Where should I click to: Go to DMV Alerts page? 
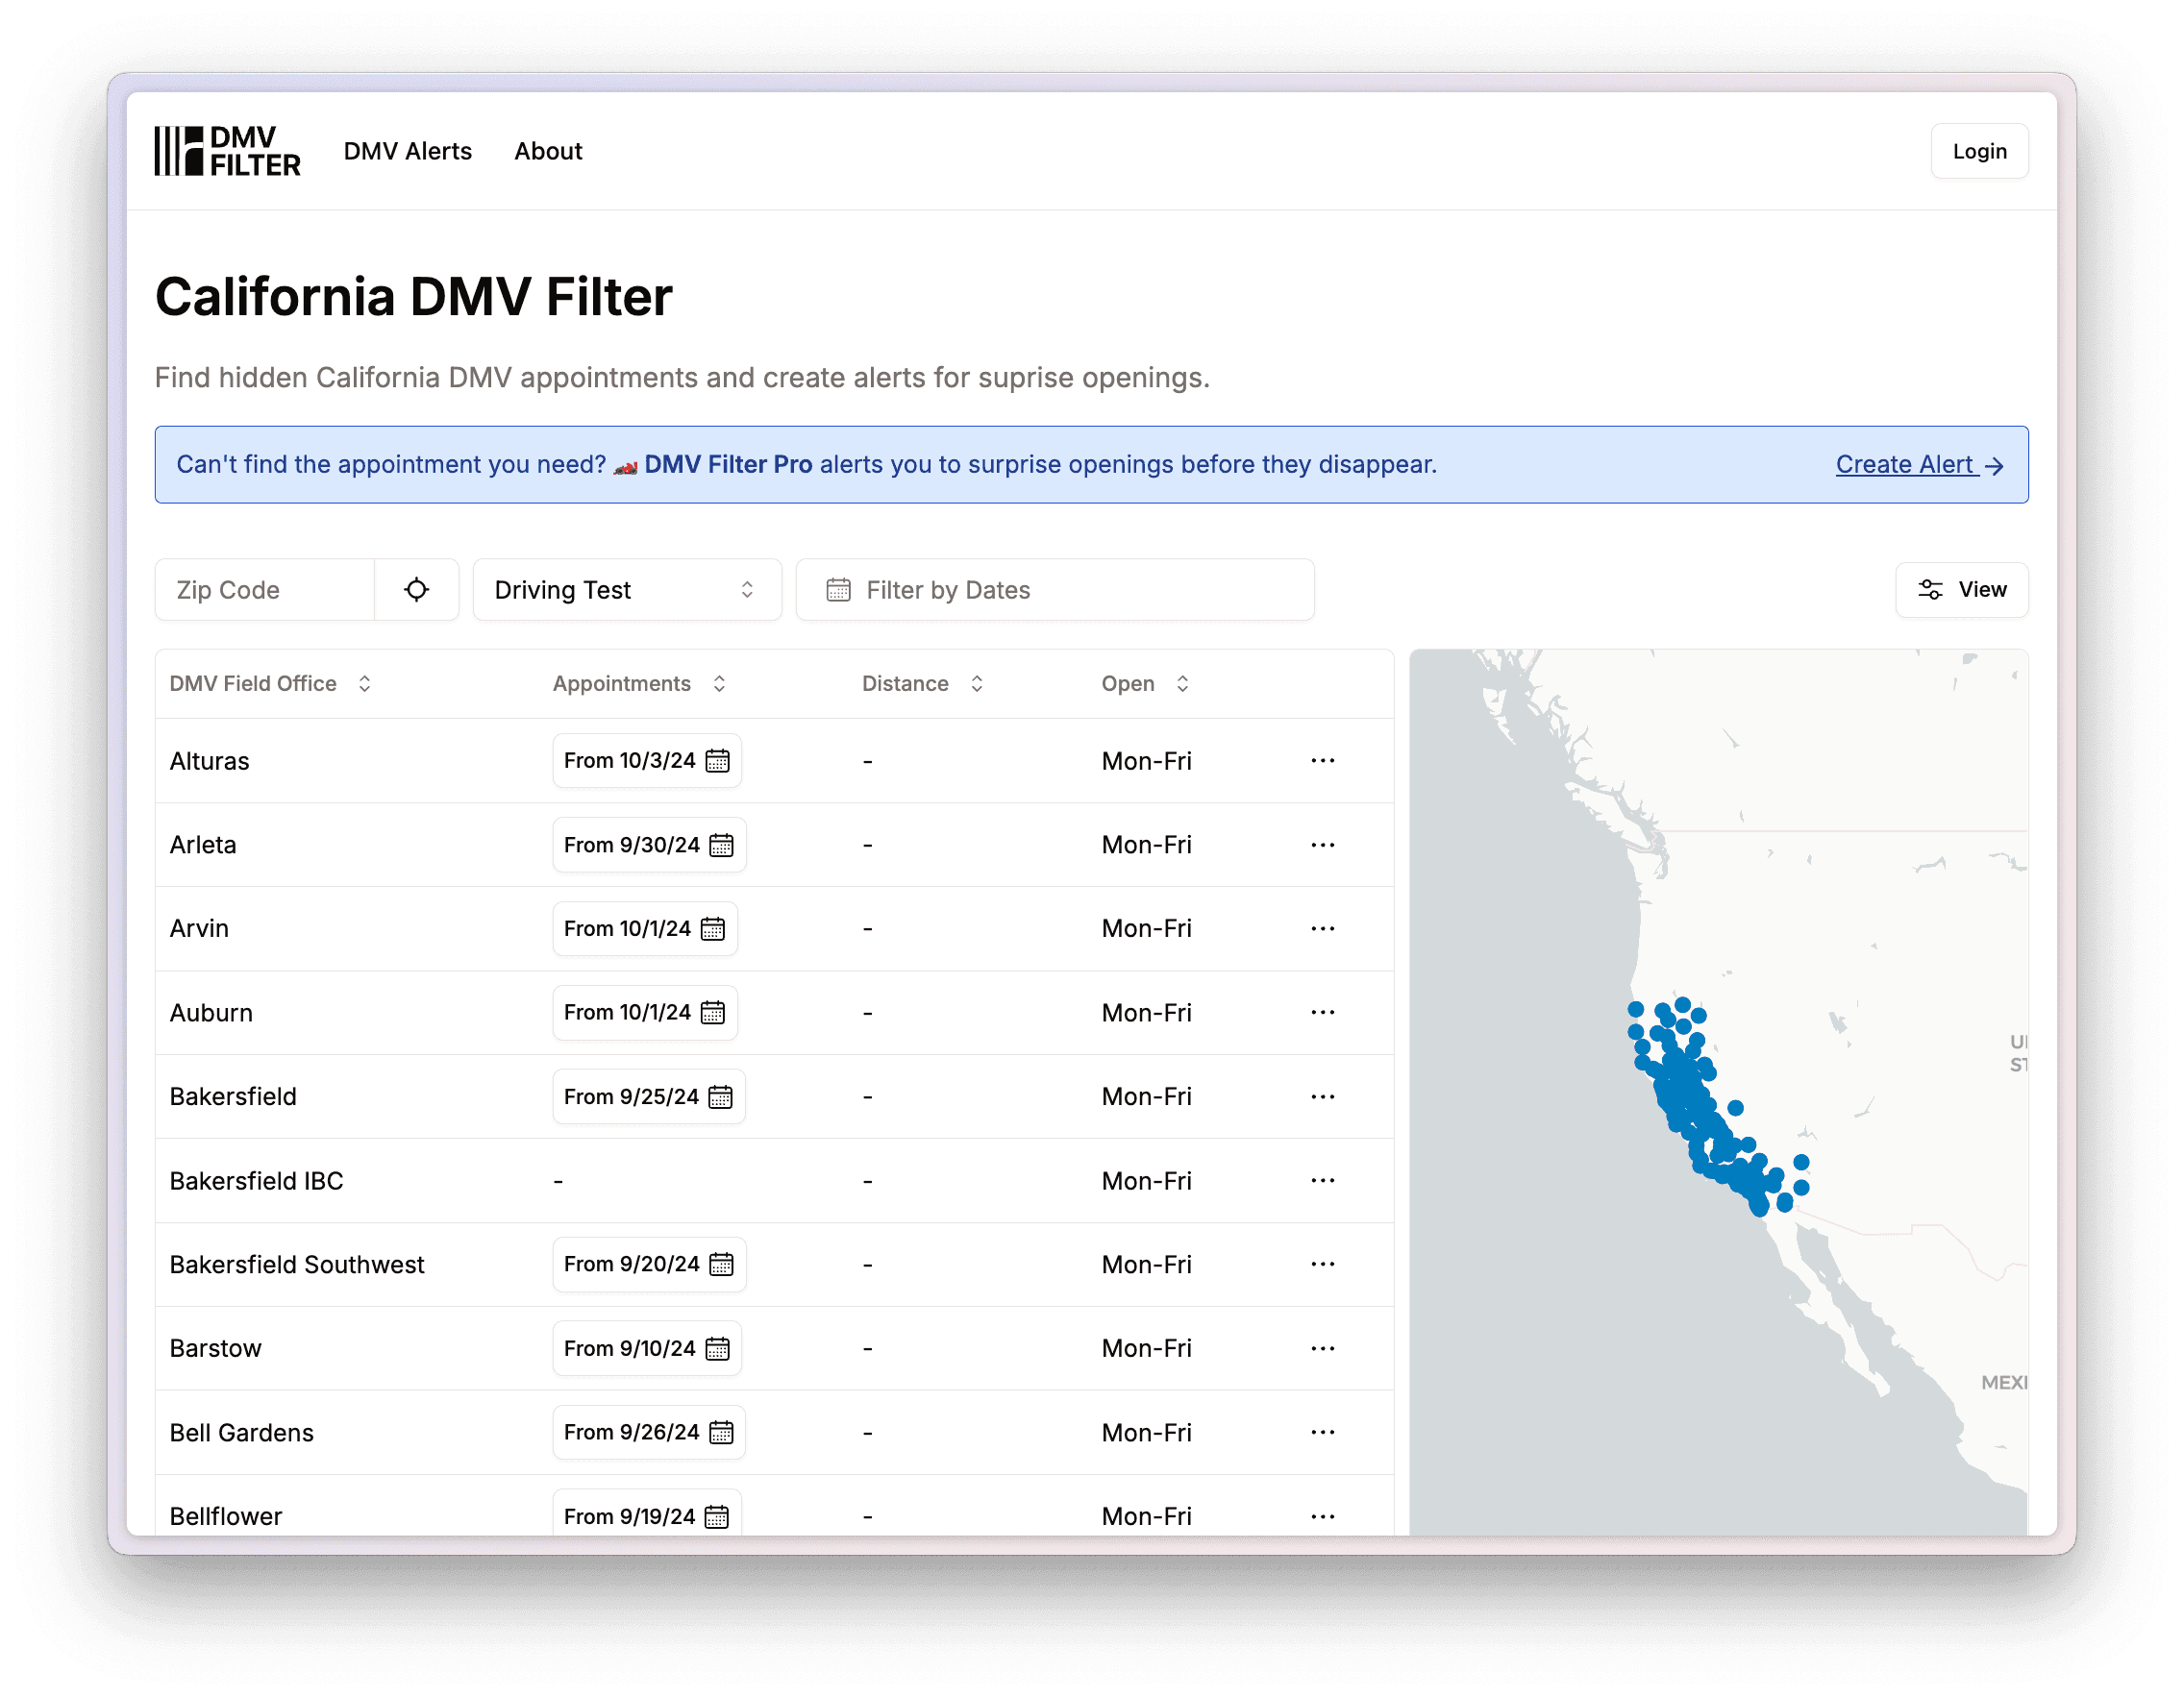click(407, 151)
